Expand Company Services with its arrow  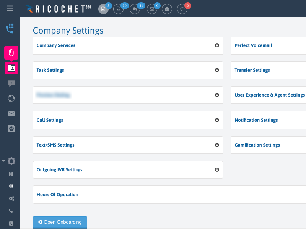coord(217,45)
